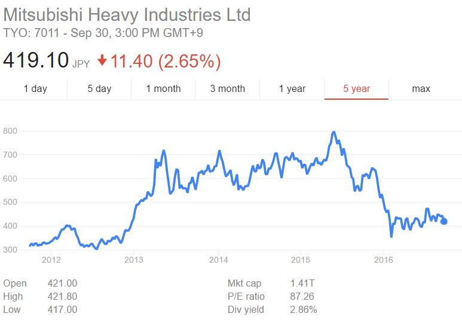Screen dimensions: 462x332
Task: Click the 2015 label on time axis
Action: click(x=300, y=260)
